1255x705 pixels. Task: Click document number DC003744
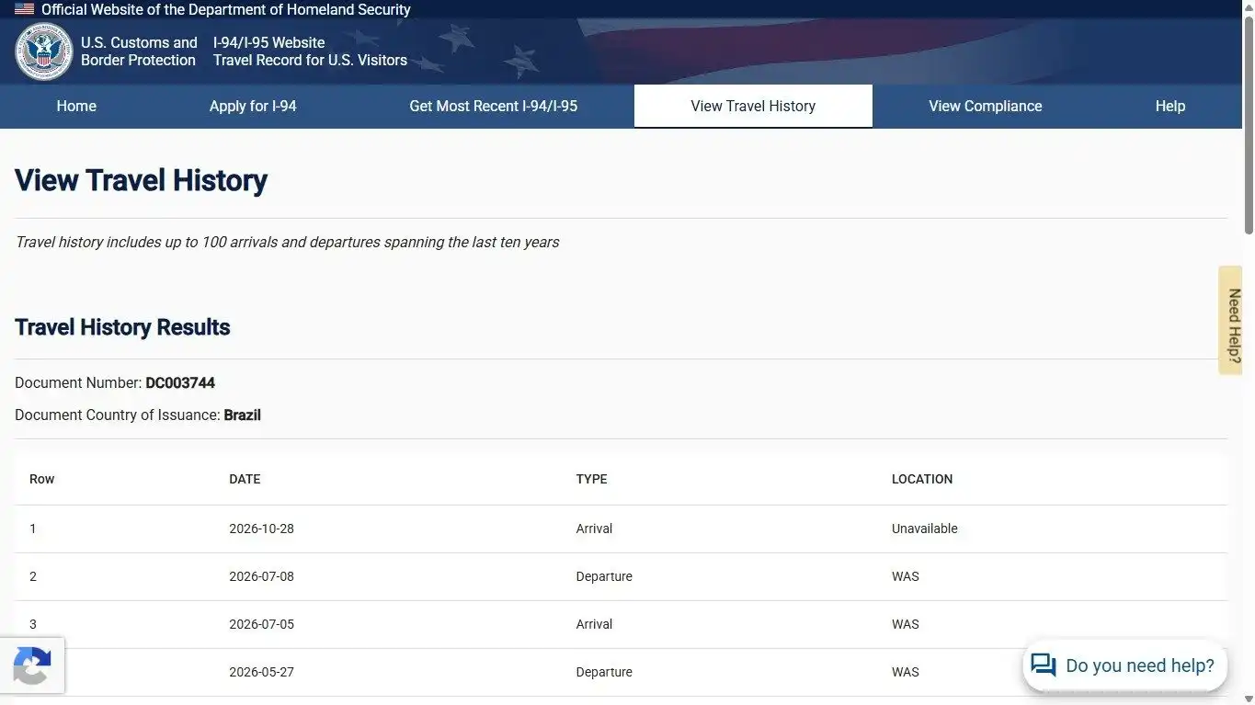click(180, 382)
